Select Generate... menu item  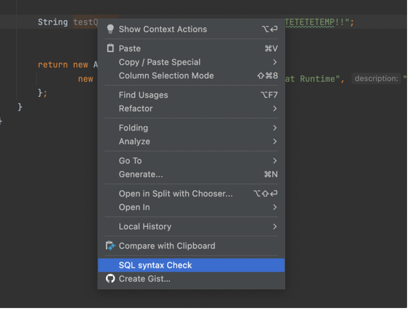pos(141,174)
